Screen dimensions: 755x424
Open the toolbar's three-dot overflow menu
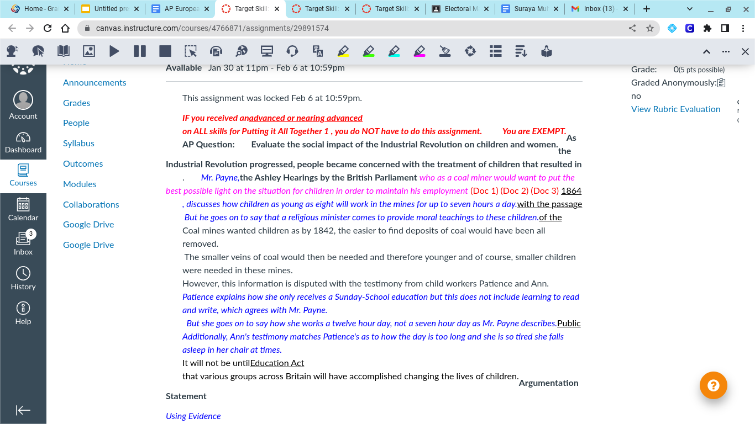pyautogui.click(x=726, y=51)
